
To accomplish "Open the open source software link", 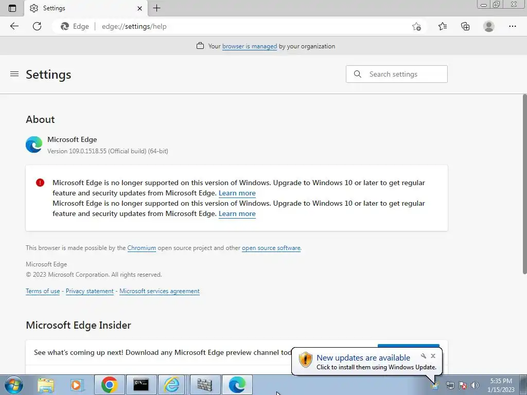I will (x=271, y=248).
